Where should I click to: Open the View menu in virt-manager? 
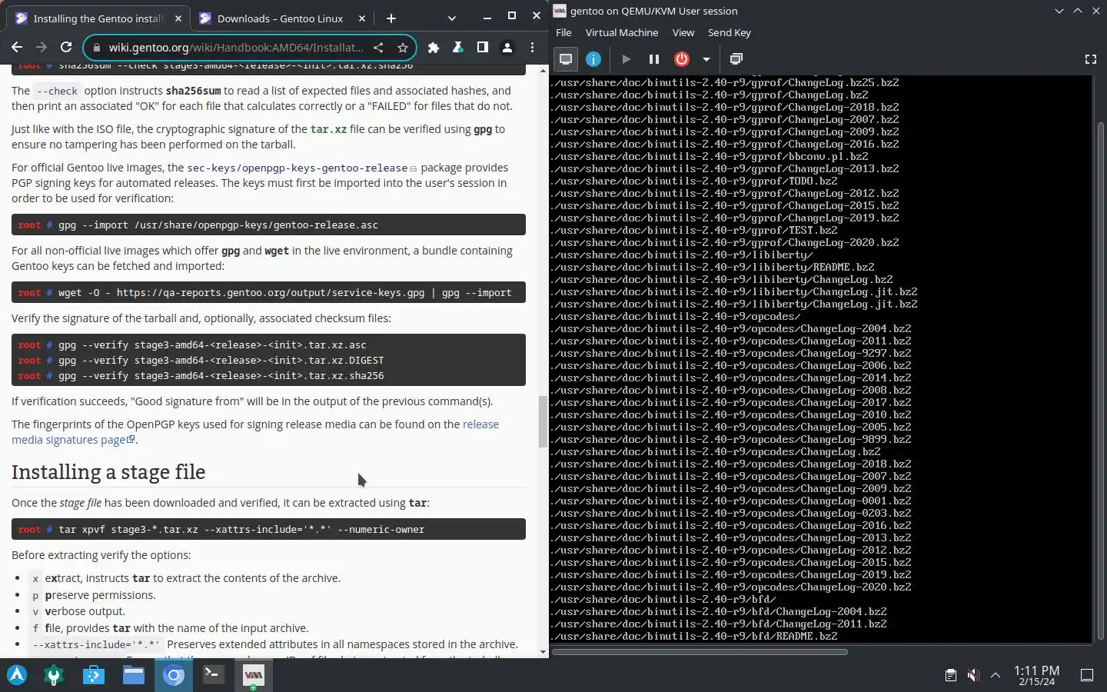683,32
